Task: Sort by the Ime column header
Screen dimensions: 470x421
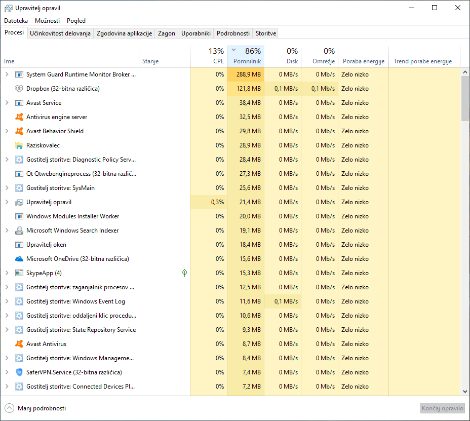Action: coord(70,56)
